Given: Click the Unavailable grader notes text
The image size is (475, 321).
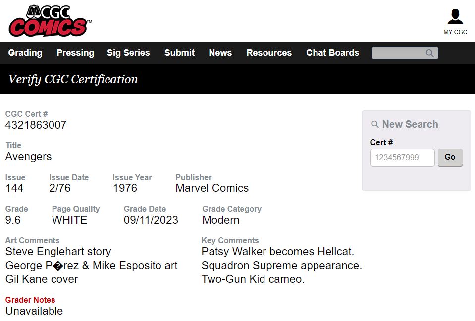Looking at the screenshot, I should pos(34,311).
